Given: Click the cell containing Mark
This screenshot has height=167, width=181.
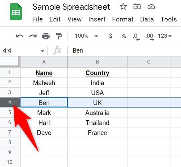Looking at the screenshot, I should tap(44, 112).
